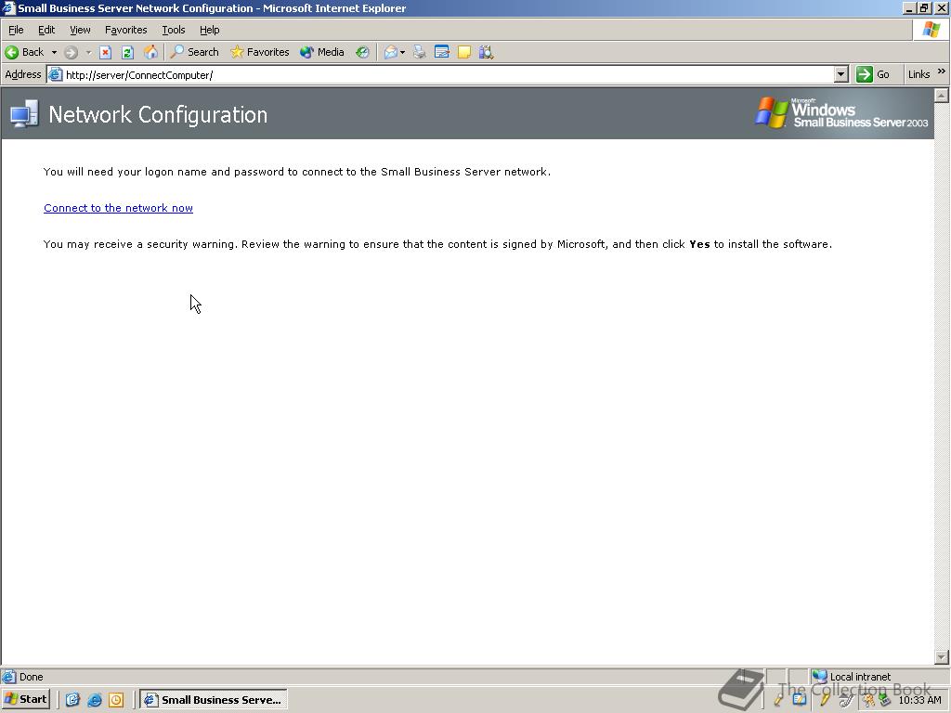Expand the Address bar dropdown list
This screenshot has width=951, height=713.
pyautogui.click(x=840, y=74)
